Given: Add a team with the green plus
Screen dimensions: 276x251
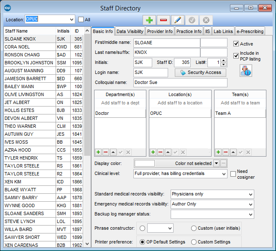Looking at the screenshot, I should 219,152.
